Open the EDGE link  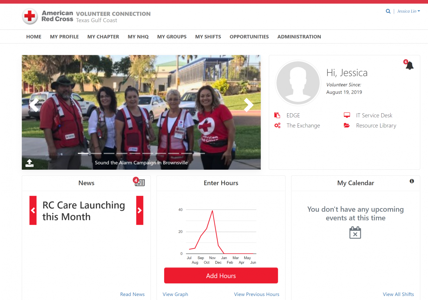click(293, 115)
